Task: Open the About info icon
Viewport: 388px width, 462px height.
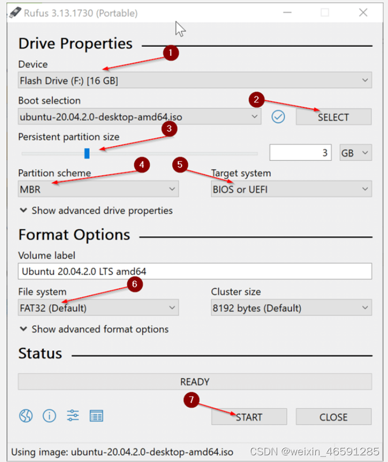Action: 49,416
